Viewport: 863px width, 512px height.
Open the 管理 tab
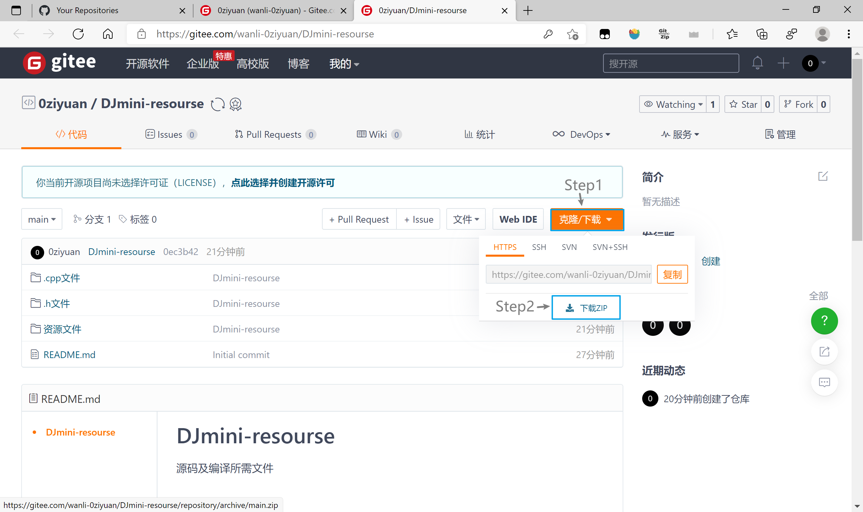780,134
